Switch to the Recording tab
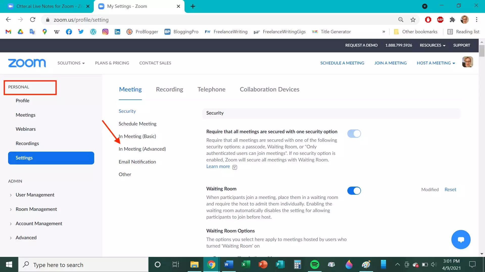The image size is (485, 272). coord(169,89)
